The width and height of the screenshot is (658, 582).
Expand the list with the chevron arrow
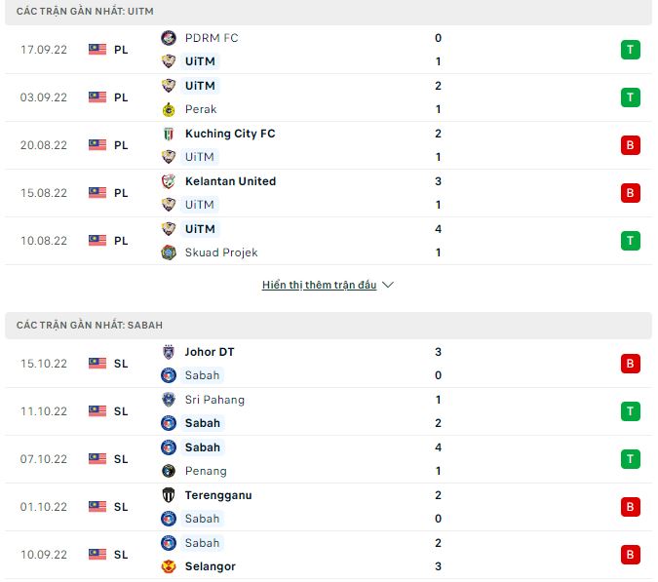tap(388, 286)
